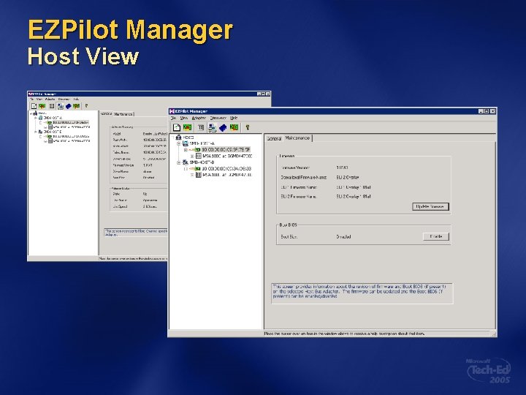The width and height of the screenshot is (526, 395).
Task: Select SMB-HOST-A label in front tree
Action: (202, 143)
